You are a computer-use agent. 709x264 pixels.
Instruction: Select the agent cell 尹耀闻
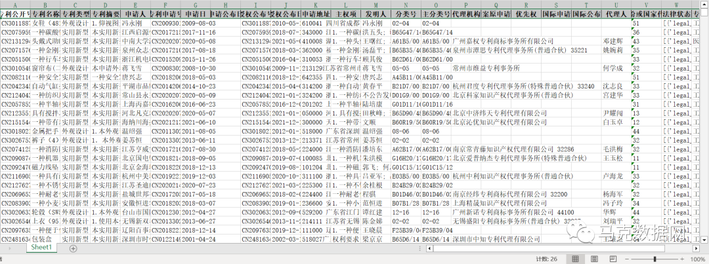pyautogui.click(x=616, y=113)
